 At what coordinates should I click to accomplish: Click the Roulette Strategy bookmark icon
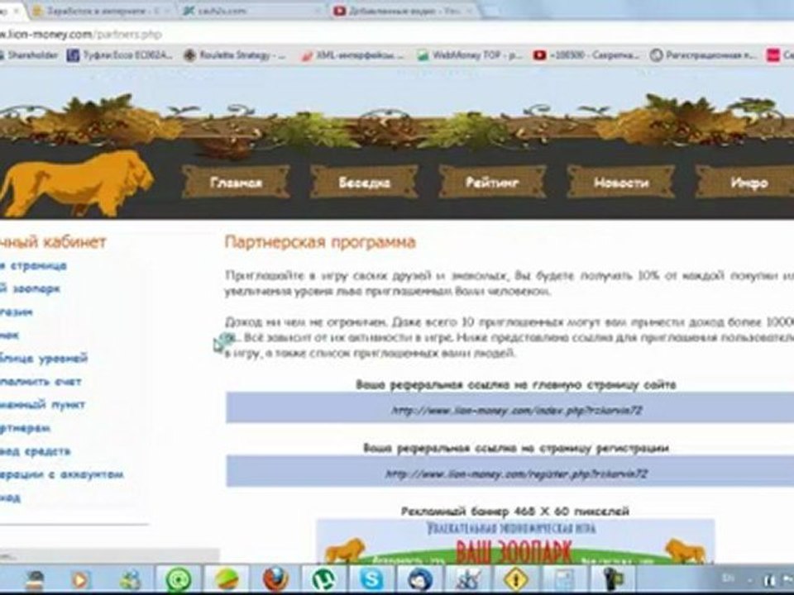[x=189, y=55]
